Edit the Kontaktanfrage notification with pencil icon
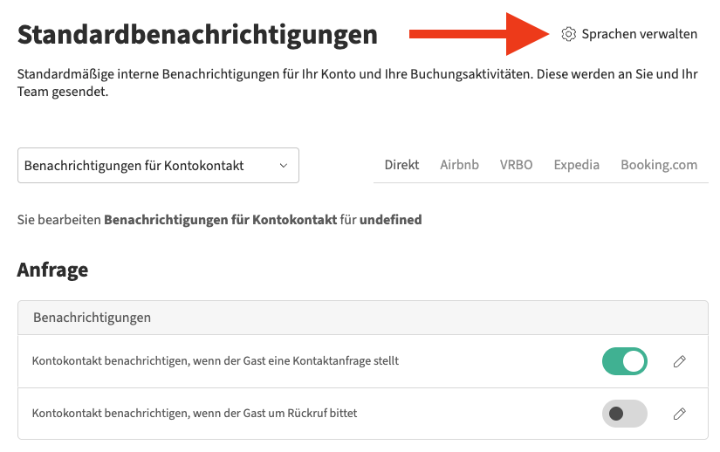Screen dimensions: 720x452 [679, 361]
